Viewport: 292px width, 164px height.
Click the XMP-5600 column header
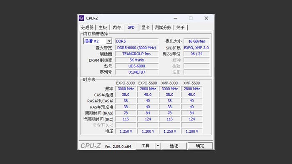coord(191,83)
